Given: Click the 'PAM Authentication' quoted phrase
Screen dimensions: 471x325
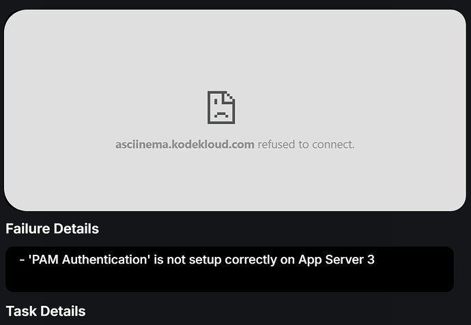Looking at the screenshot, I should click(x=90, y=260).
